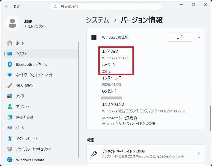Select システム in the navigation sidebar
Screen dimensions: 212x166
22,54
